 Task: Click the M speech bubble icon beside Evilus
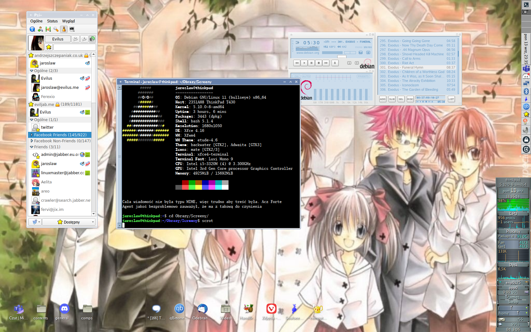tap(75, 39)
